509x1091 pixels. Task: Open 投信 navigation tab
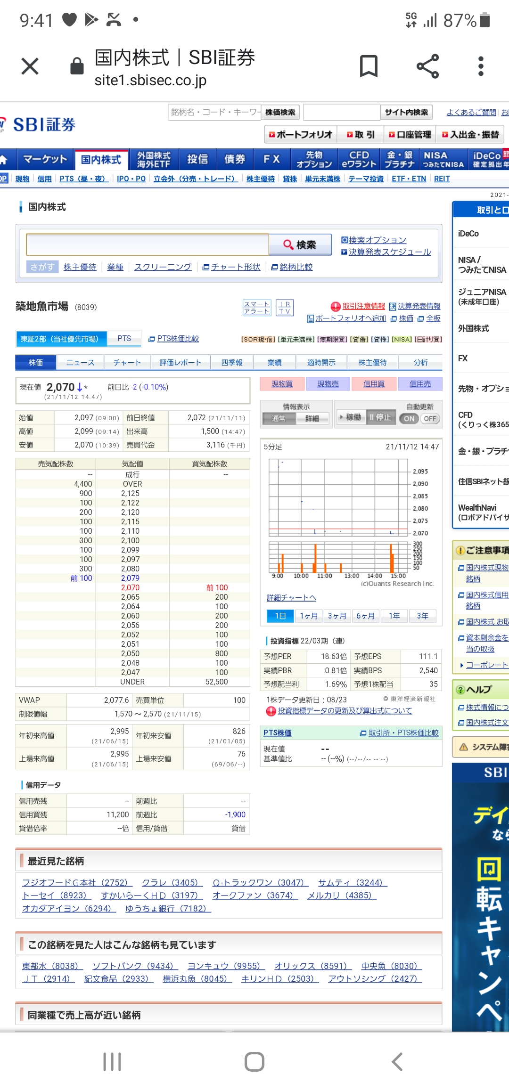(x=198, y=160)
